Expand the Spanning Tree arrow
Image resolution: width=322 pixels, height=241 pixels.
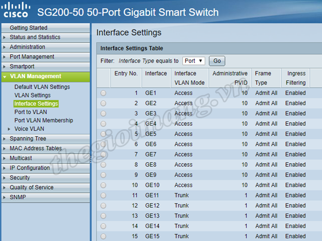(x=4, y=139)
